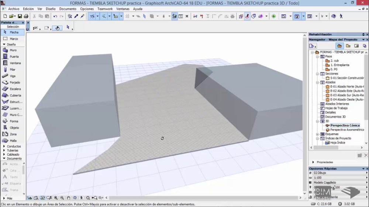Expand the Cableado section

4,154
